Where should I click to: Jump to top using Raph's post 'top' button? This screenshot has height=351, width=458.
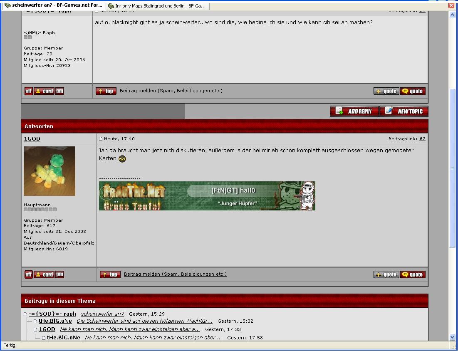106,91
